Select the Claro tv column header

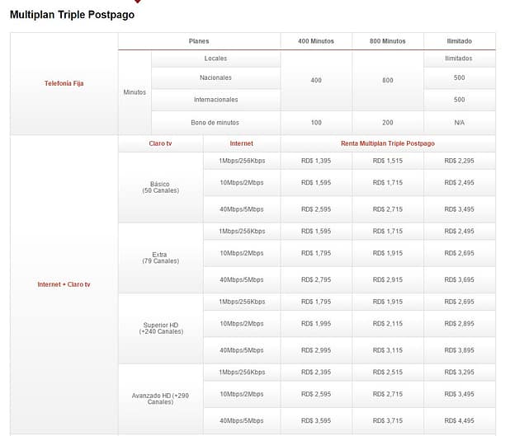point(160,143)
